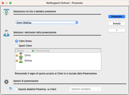Toggle the orange marker beside Emma

pyautogui.click(x=17, y=61)
